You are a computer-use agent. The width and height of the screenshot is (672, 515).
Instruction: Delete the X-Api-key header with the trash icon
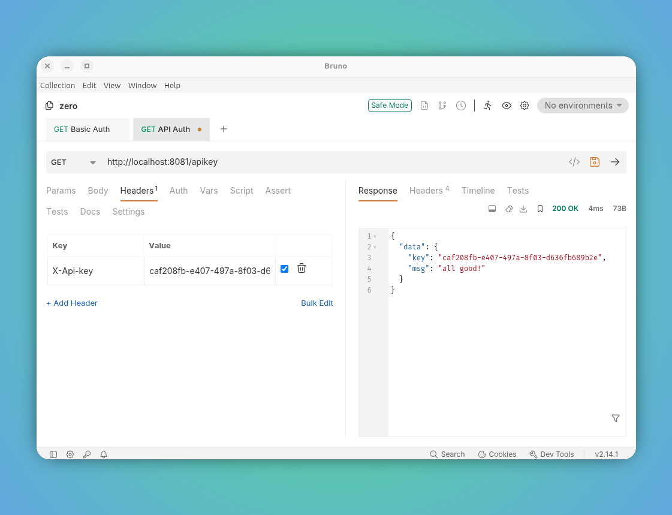coord(302,268)
